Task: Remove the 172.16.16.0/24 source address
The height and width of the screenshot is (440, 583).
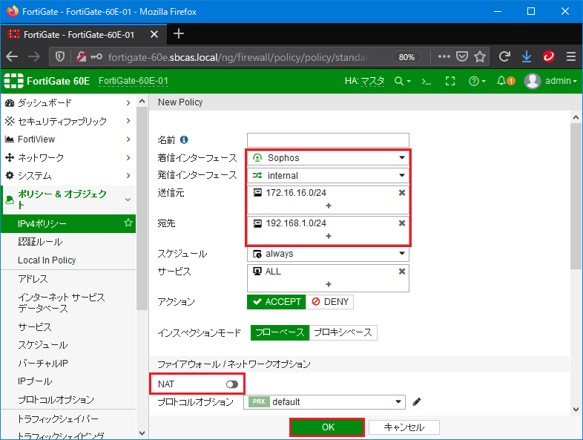Action: click(x=401, y=193)
